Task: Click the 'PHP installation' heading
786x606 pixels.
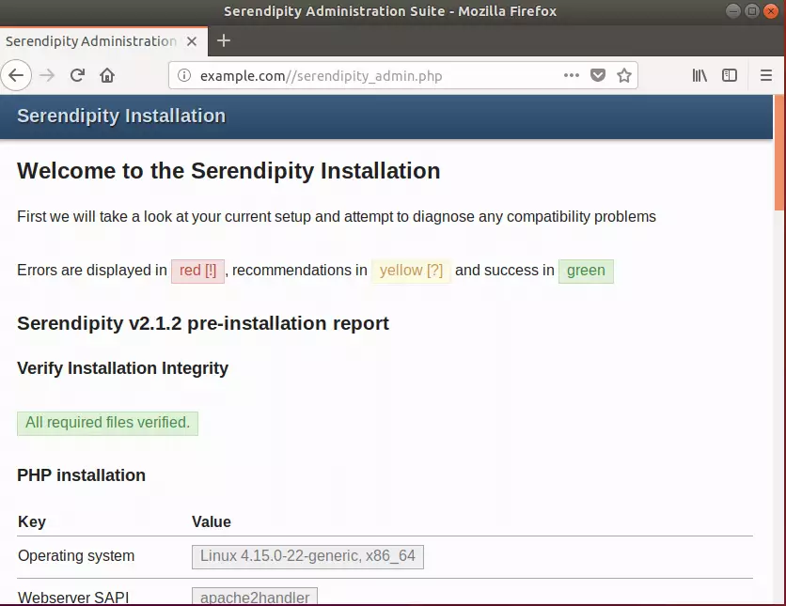Action: 81,474
